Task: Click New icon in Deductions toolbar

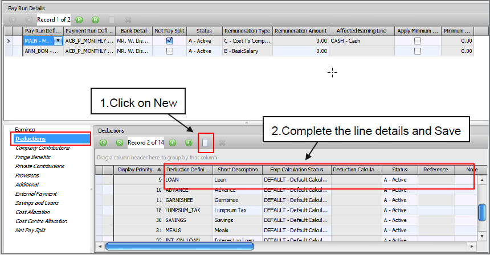Action: [205, 143]
